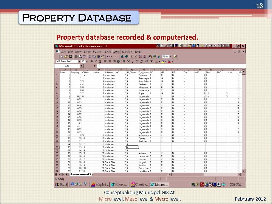Switch to Microsoft Word taskbar button
Image resolution: width=272 pixels, height=204 pixels.
(x=119, y=185)
